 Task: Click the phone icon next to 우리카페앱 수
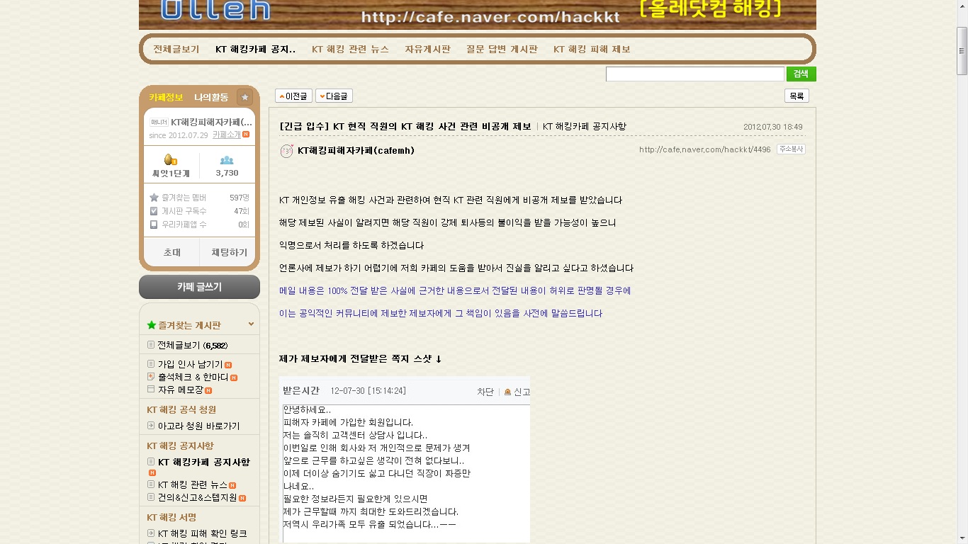click(x=154, y=225)
